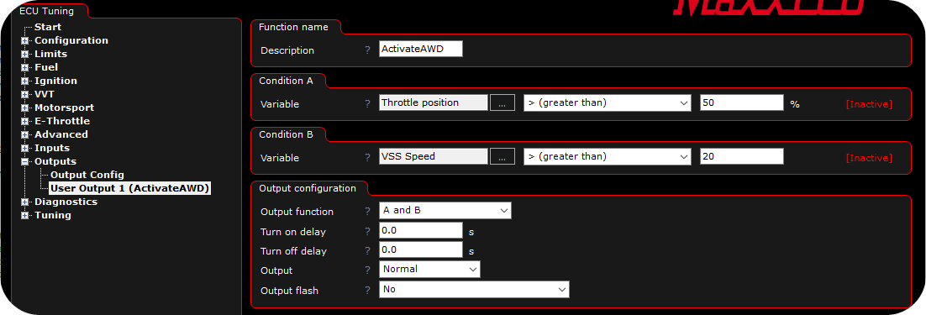This screenshot has height=315, width=926.
Task: Select the Tuning tree label
Action: [53, 215]
